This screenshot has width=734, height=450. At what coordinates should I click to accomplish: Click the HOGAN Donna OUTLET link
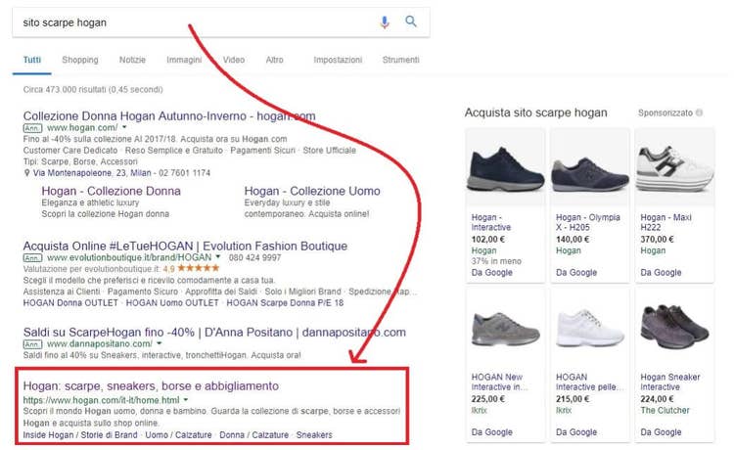pyautogui.click(x=70, y=302)
